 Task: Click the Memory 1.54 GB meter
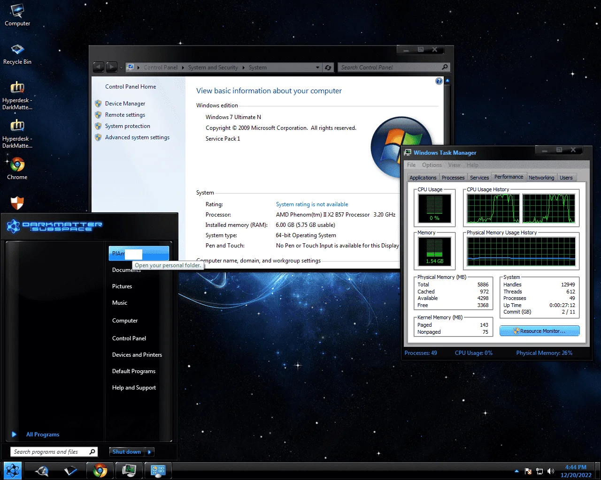(435, 251)
